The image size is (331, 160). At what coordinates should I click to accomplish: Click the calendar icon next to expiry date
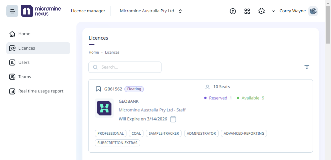(x=173, y=119)
